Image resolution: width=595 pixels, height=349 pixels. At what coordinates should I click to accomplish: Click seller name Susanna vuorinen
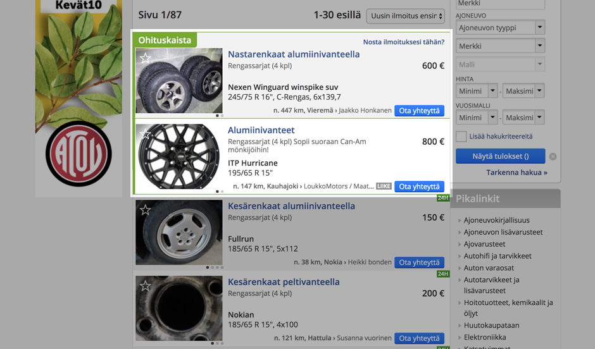tap(364, 338)
